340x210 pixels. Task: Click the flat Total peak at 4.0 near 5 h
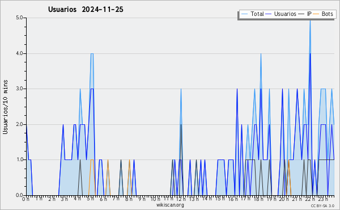coord(92,54)
